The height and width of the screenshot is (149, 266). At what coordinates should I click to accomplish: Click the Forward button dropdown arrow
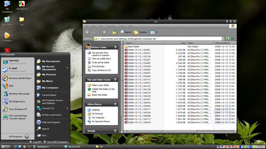point(109,32)
